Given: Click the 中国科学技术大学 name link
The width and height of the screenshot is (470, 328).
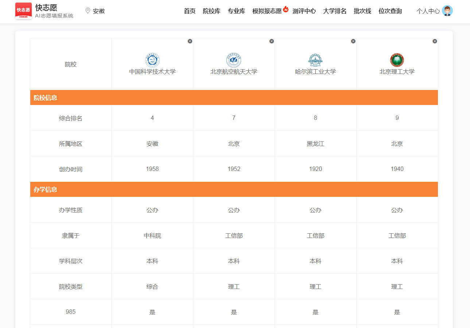Looking at the screenshot, I should pyautogui.click(x=152, y=71).
